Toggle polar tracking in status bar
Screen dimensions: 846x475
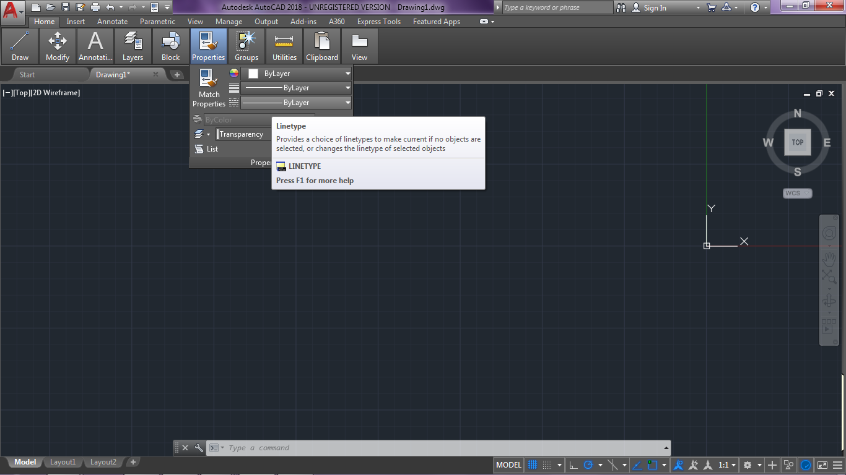click(x=588, y=465)
